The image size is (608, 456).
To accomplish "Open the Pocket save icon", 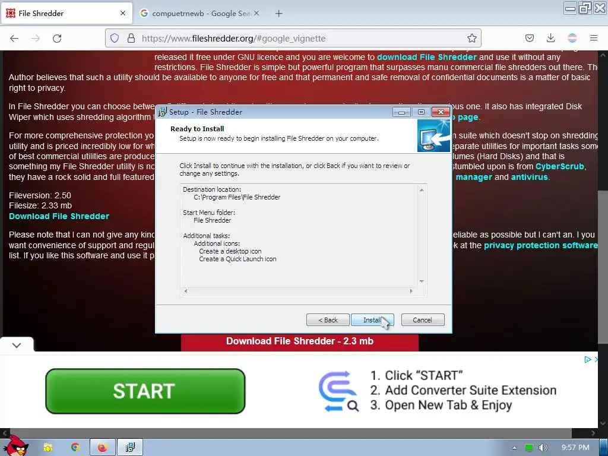I will 530,38.
